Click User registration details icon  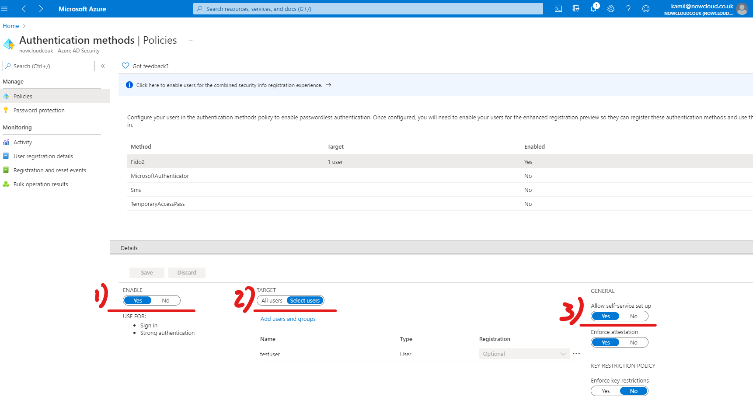6,156
